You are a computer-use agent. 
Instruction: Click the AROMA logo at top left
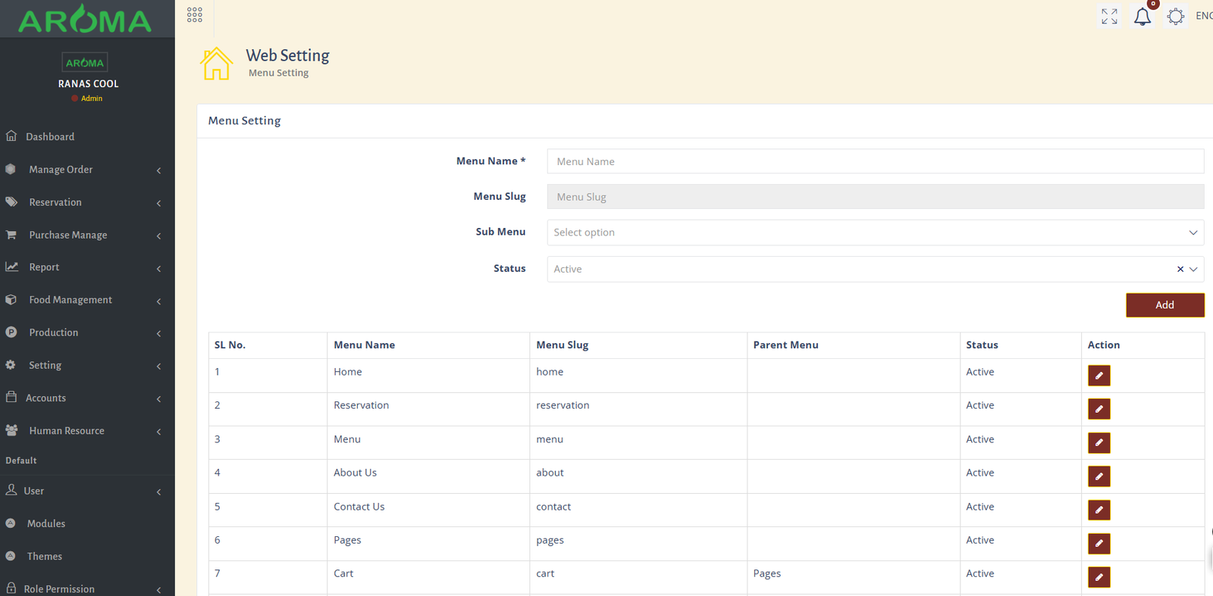point(85,20)
